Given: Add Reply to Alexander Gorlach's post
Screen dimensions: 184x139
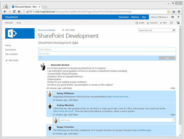Looking at the screenshot, I should [67, 88].
